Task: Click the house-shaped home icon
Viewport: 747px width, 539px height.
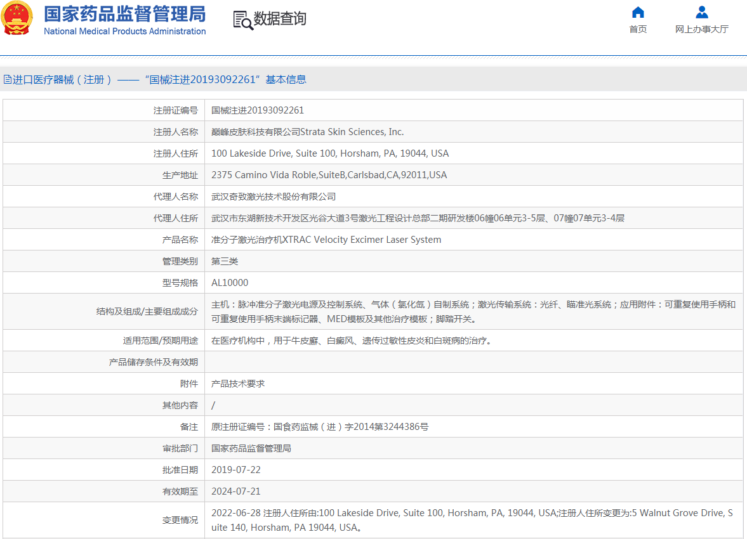Action: (638, 13)
